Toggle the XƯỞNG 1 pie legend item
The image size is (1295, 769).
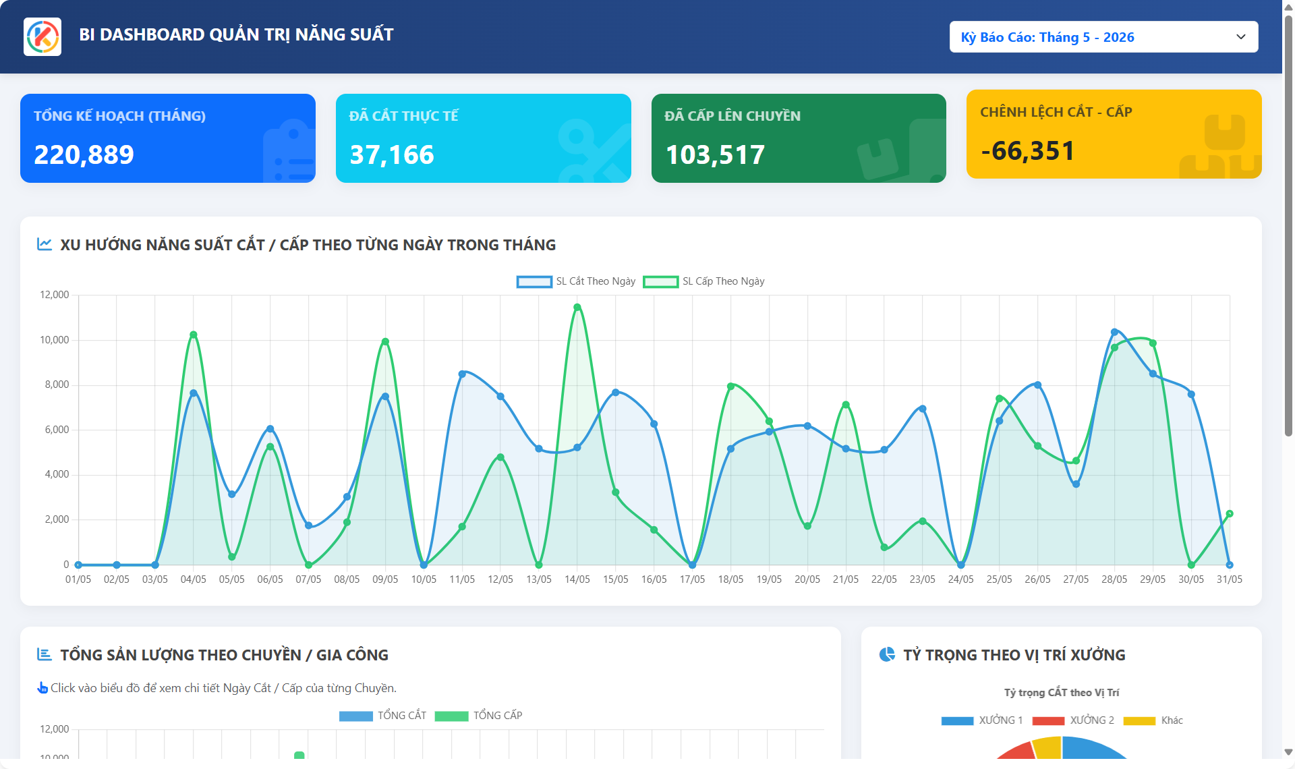click(x=982, y=720)
